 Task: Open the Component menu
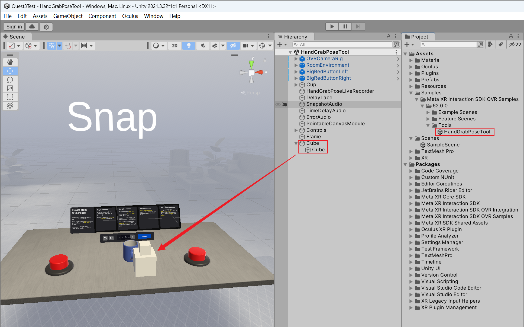coord(102,16)
